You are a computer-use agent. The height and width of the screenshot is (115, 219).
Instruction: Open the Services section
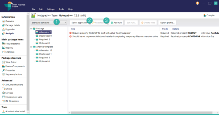coord(8,93)
